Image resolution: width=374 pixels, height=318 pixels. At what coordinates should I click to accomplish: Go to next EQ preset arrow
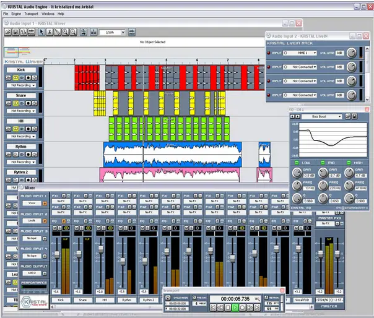tap(297, 116)
